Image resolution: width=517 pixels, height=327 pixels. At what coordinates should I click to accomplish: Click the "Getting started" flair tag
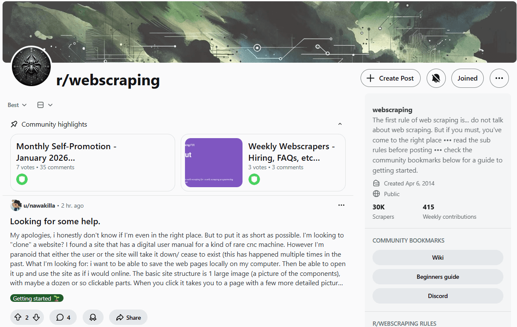pos(37,298)
